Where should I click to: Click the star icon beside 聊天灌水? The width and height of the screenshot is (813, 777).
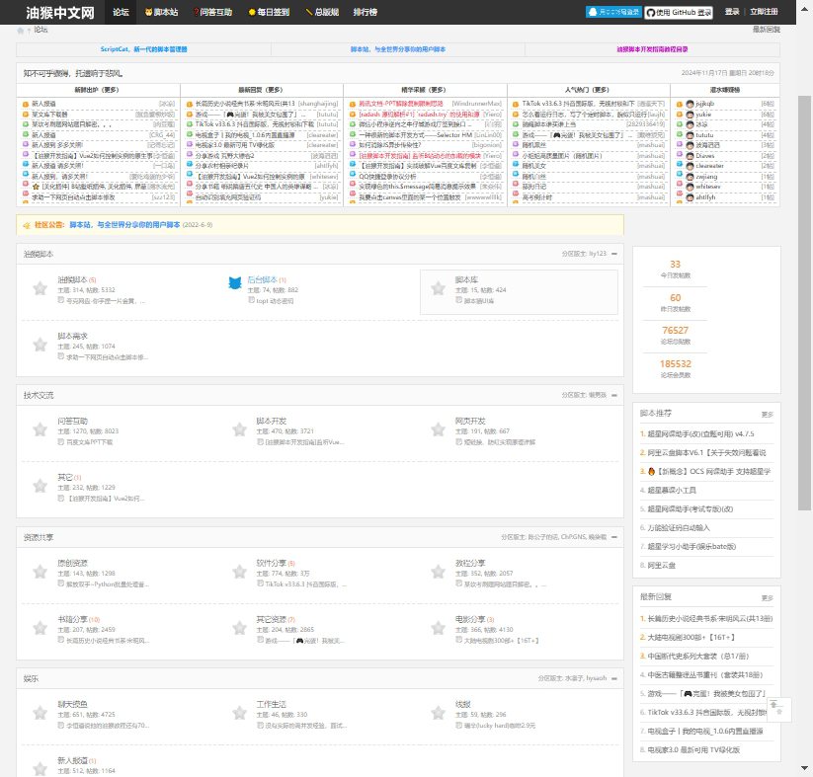pos(41,713)
